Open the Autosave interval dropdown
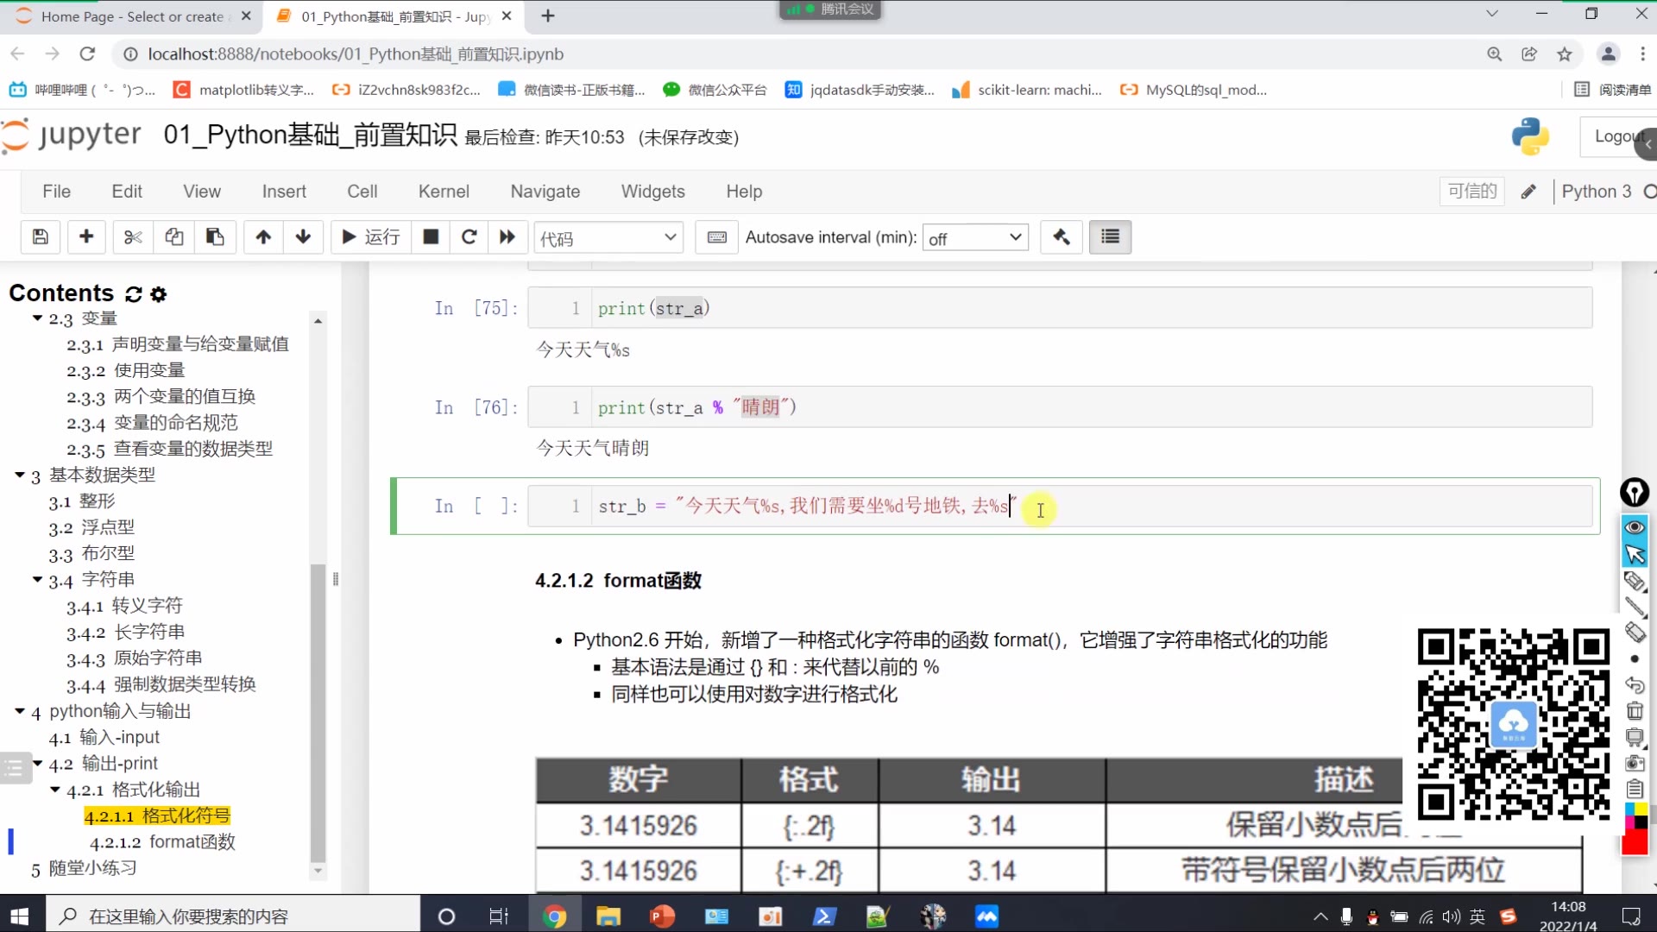Image resolution: width=1657 pixels, height=932 pixels. coord(975,236)
